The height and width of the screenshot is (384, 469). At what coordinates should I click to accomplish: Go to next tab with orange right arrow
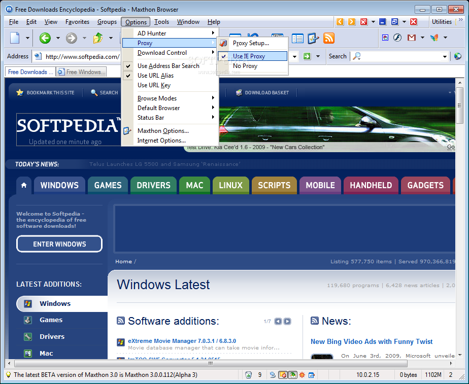[x=352, y=22]
